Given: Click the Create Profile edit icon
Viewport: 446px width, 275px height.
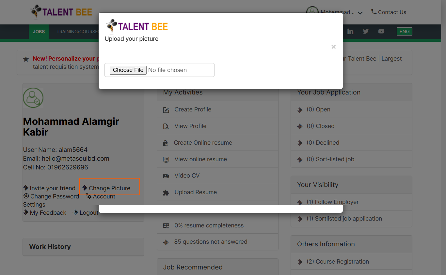Looking at the screenshot, I should pyautogui.click(x=166, y=110).
